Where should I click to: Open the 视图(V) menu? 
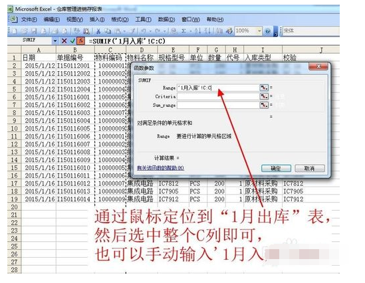click(x=74, y=19)
